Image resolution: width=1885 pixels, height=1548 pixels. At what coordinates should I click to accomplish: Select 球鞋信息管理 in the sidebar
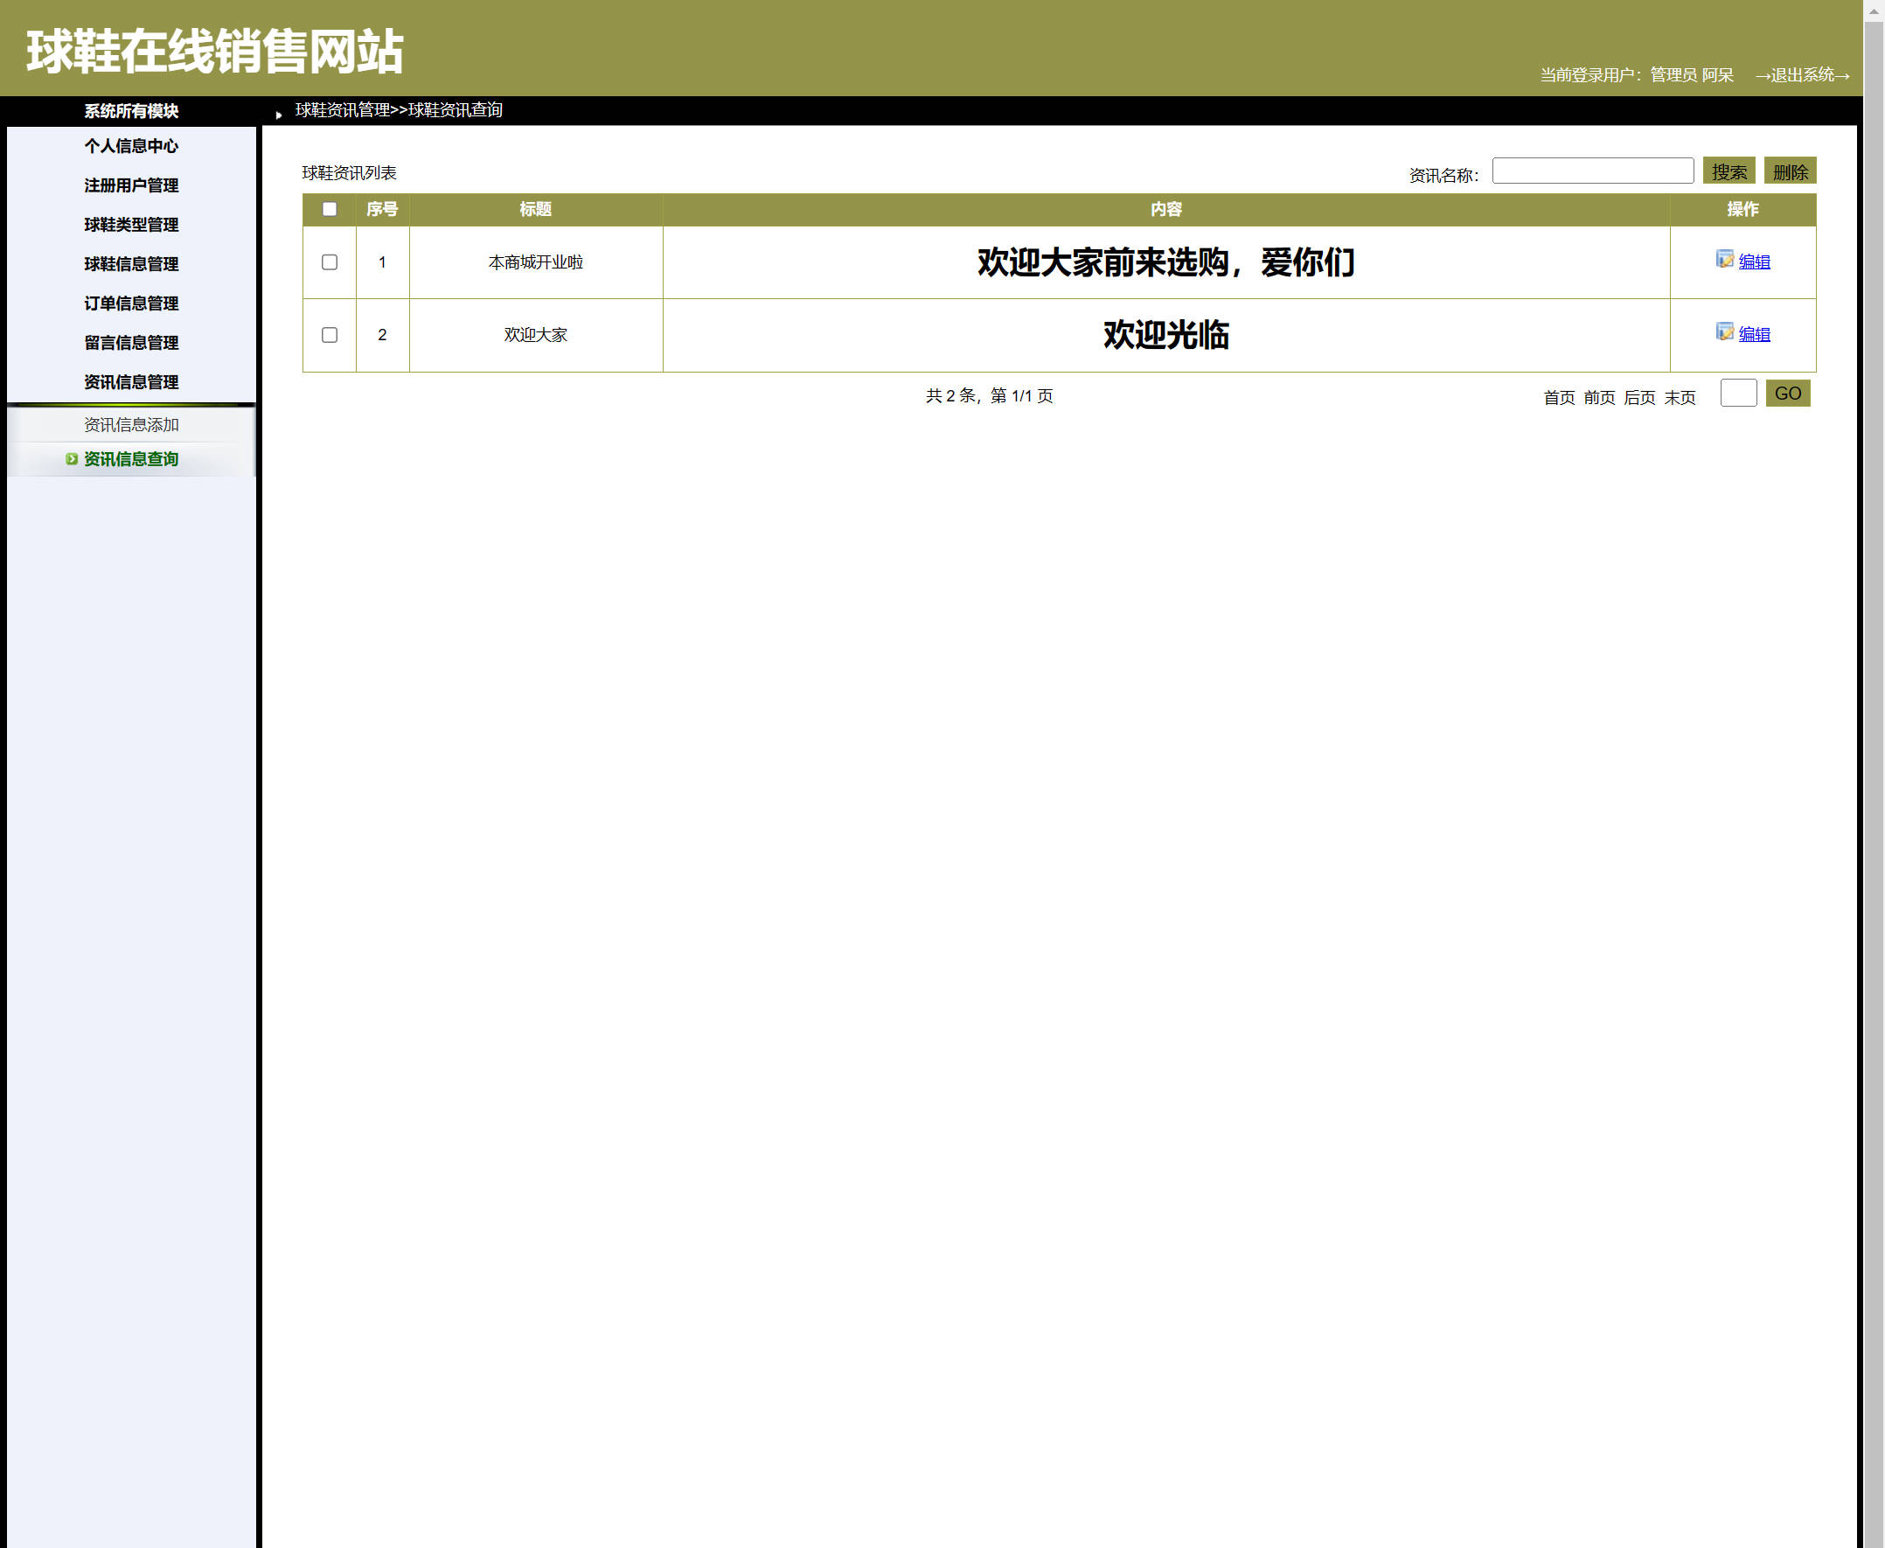tap(130, 265)
